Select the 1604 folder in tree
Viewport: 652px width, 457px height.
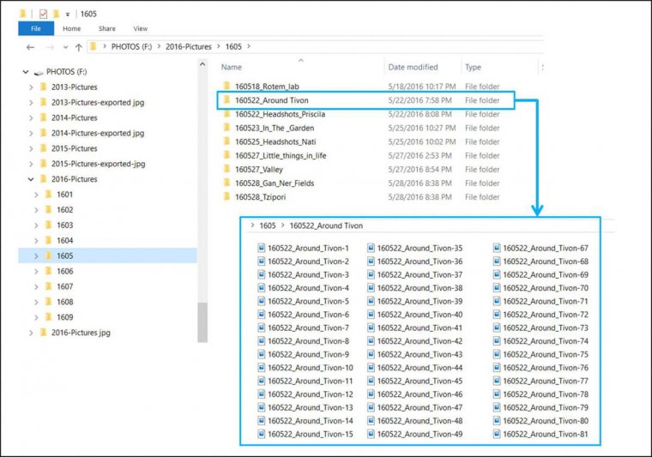64,241
